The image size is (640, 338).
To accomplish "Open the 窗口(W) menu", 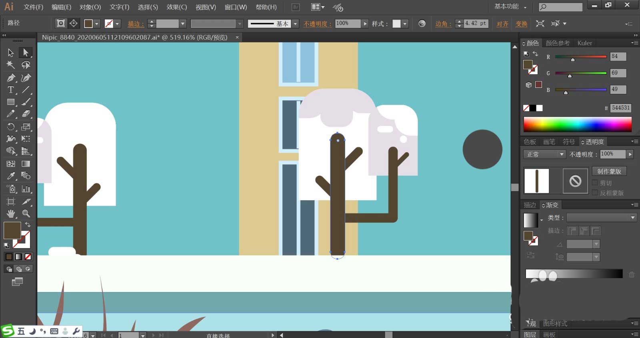I will tap(236, 7).
